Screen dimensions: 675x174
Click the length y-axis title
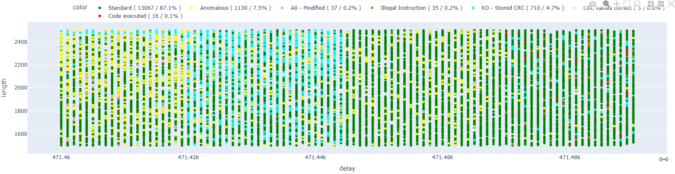(x=4, y=88)
